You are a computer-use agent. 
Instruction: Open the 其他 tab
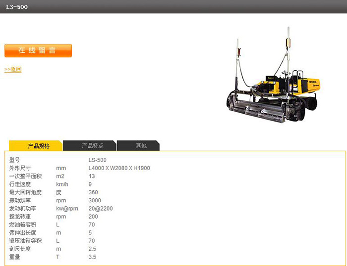pyautogui.click(x=138, y=146)
